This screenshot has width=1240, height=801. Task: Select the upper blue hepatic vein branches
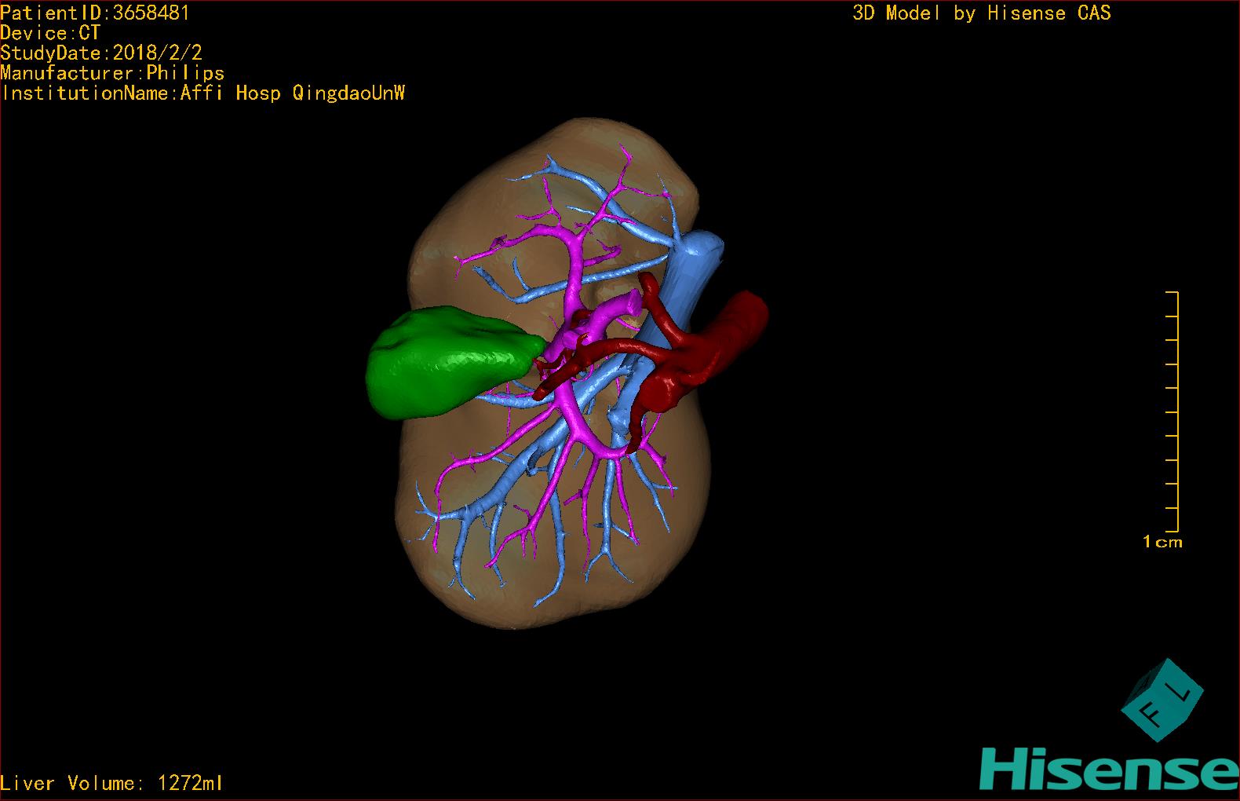click(596, 188)
